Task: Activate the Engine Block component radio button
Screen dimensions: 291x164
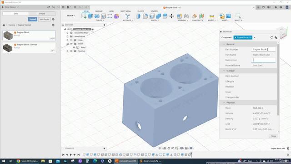Action: [x=92, y=29]
